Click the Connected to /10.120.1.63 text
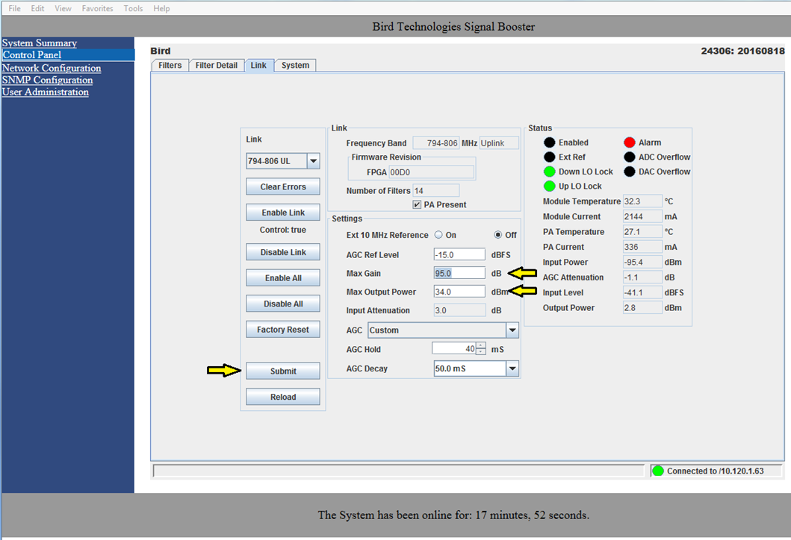791x540 pixels. point(716,471)
